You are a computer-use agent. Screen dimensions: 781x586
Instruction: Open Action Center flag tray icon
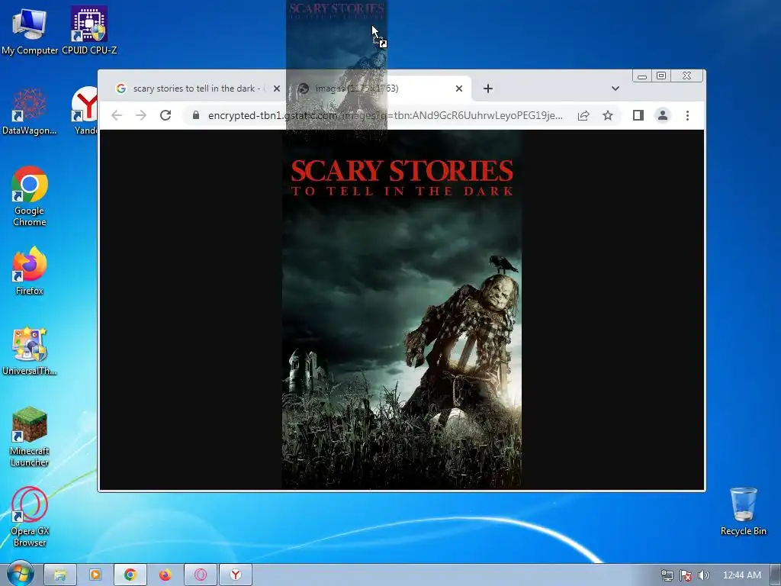(686, 575)
